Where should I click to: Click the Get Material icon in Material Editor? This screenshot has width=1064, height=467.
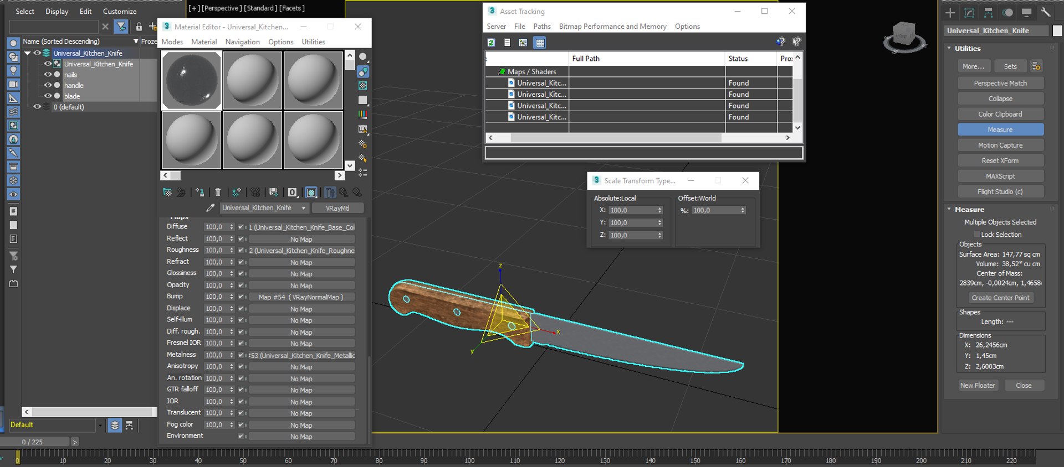point(167,193)
